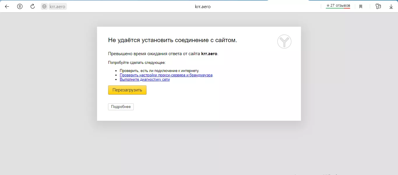
Task: Open the downloads arrow icon
Action: tap(391, 6)
